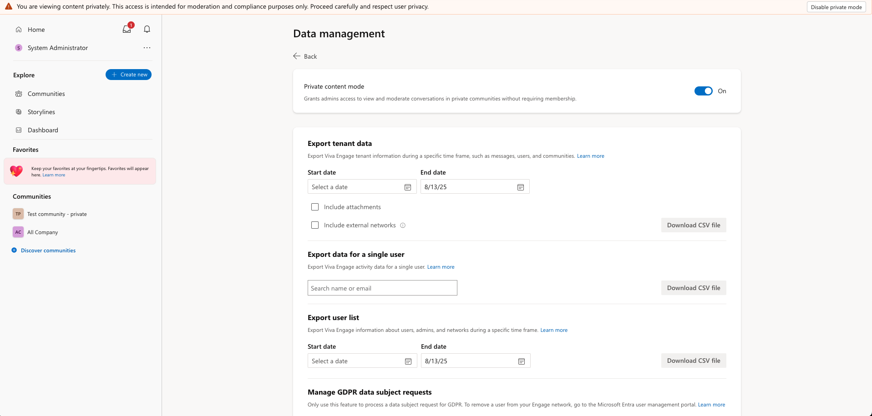This screenshot has height=416, width=872.
Task: Open calendar picker for tenant Start date
Action: [x=408, y=187]
